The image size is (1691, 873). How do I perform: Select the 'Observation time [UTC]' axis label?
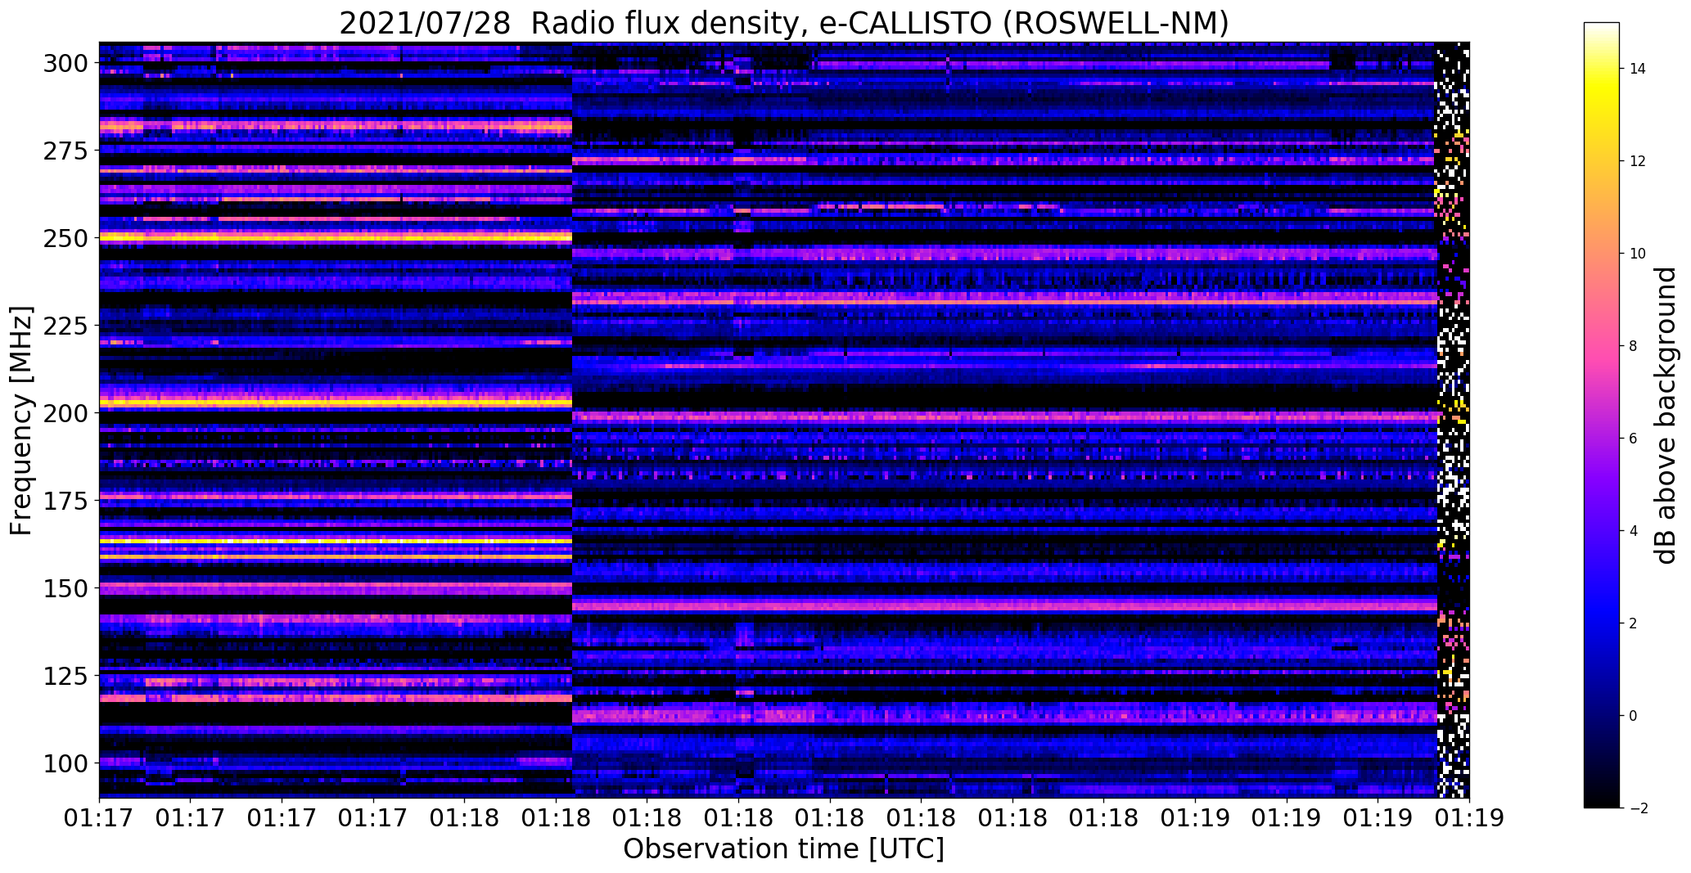783,849
